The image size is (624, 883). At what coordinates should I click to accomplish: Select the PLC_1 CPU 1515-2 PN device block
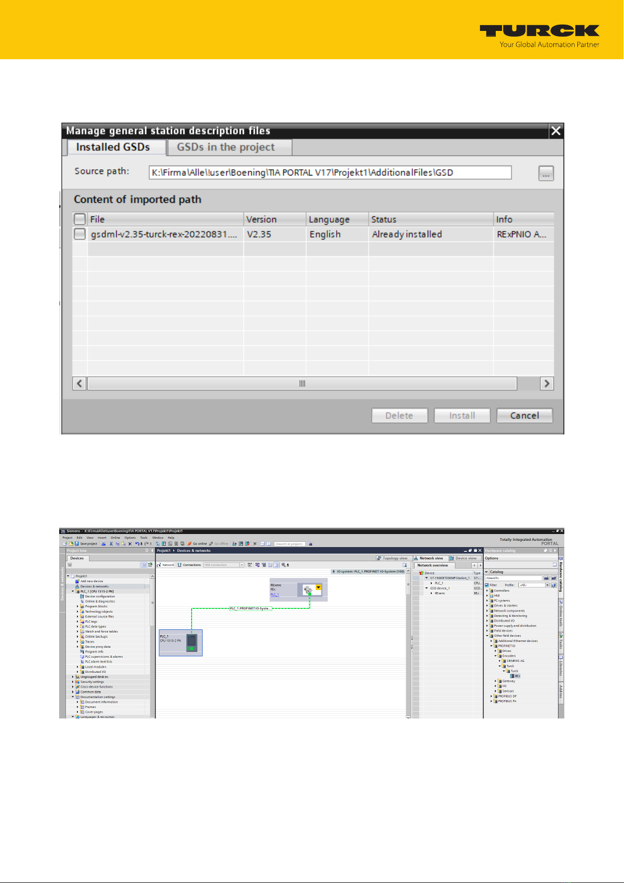181,643
